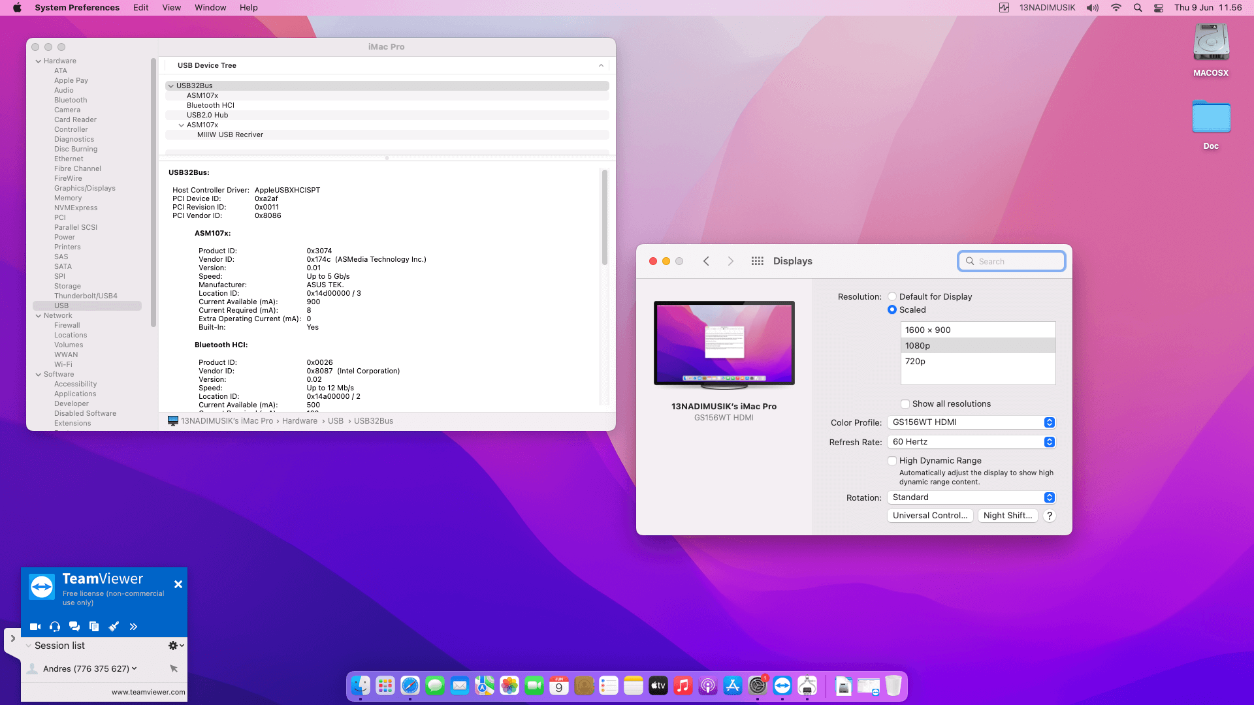Image resolution: width=1254 pixels, height=705 pixels.
Task: Open Show All grid icon in Displays
Action: (757, 261)
